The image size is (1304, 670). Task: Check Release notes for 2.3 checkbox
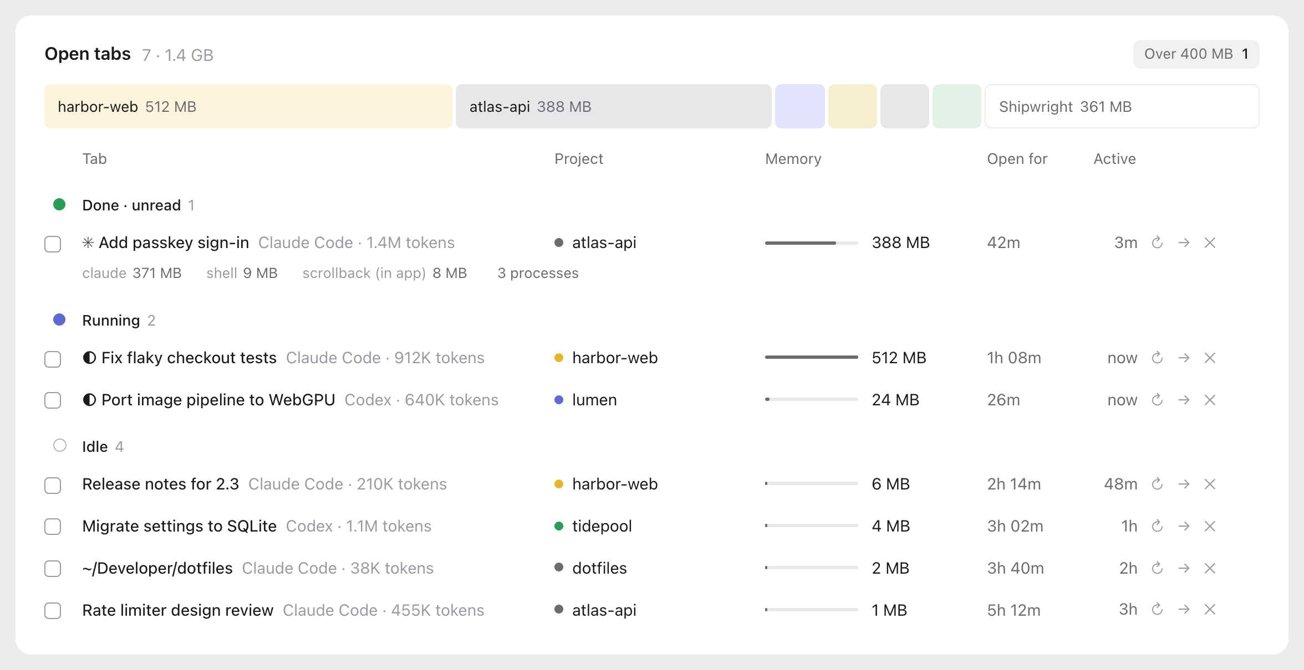(53, 486)
